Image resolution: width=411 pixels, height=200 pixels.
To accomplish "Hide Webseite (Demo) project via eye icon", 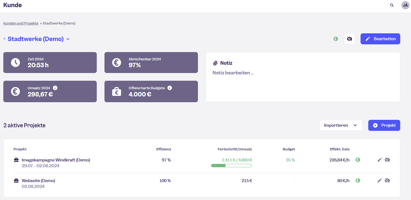I will 387,180.
